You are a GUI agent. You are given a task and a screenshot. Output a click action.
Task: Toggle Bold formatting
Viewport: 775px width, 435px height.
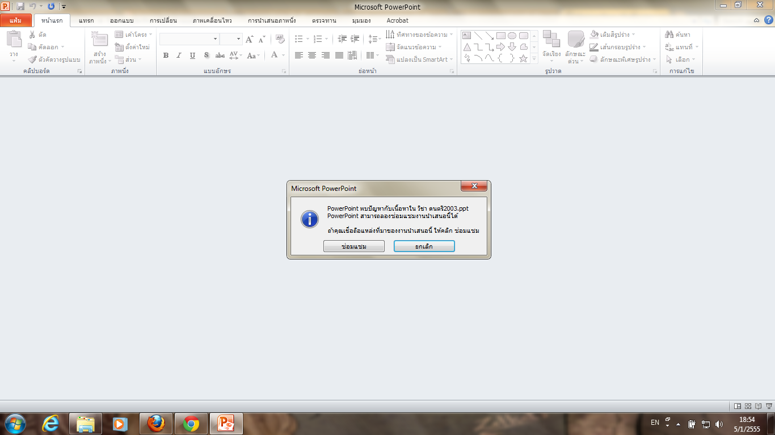[x=166, y=56]
